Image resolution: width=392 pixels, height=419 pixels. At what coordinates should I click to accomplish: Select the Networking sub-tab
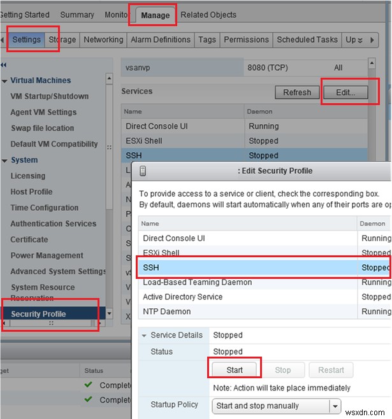[x=103, y=39]
